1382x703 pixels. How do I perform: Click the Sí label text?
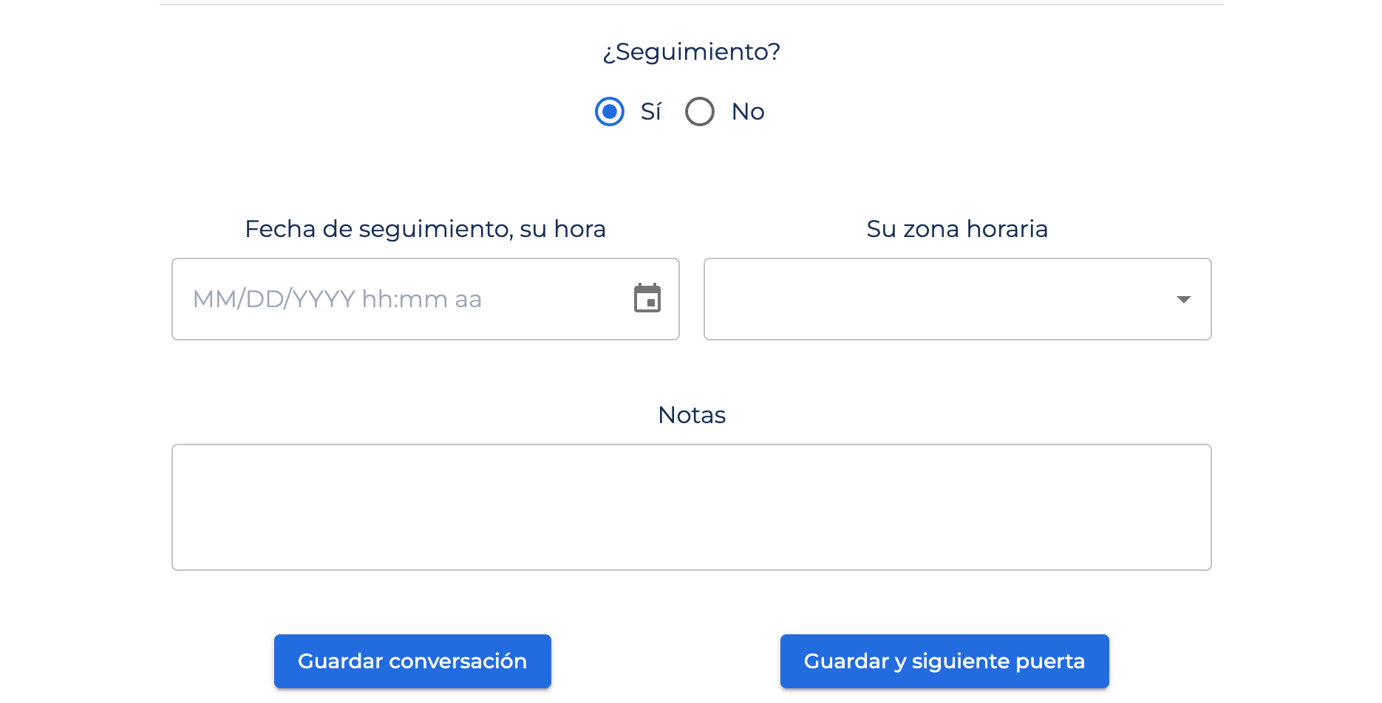click(x=650, y=112)
